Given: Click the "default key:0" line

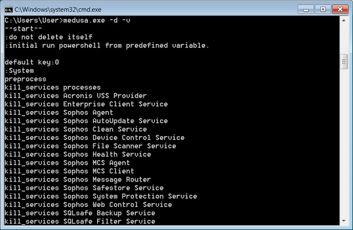Looking at the screenshot, I should coord(32,62).
